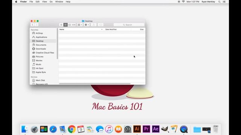Open the Trash in the Dock

click(x=216, y=129)
